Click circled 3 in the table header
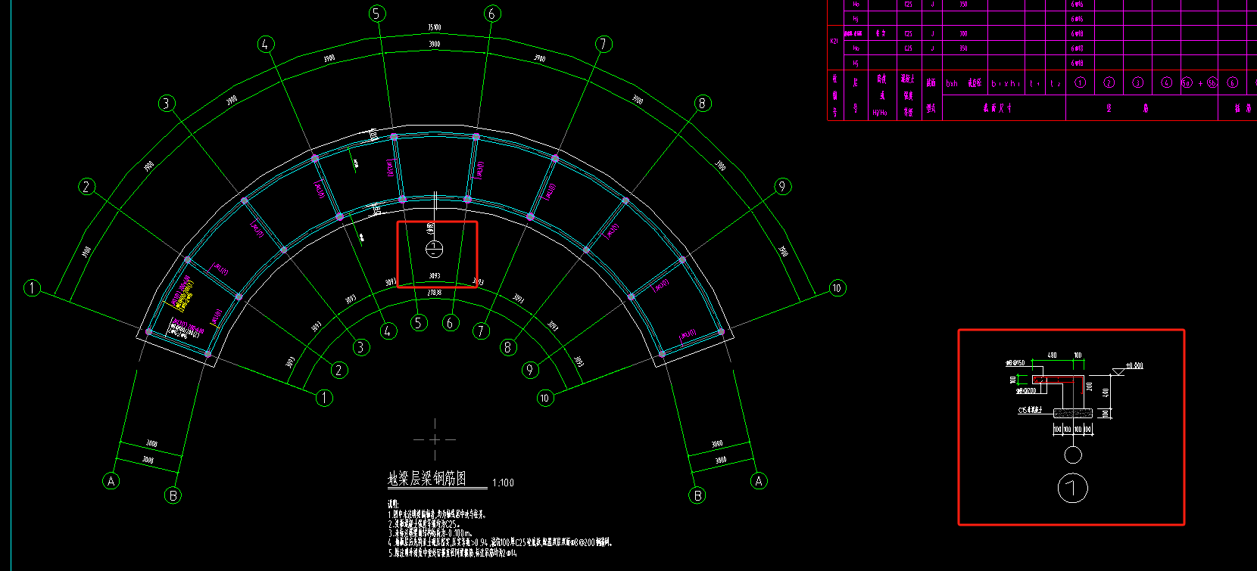This screenshot has width=1257, height=571. (1138, 82)
